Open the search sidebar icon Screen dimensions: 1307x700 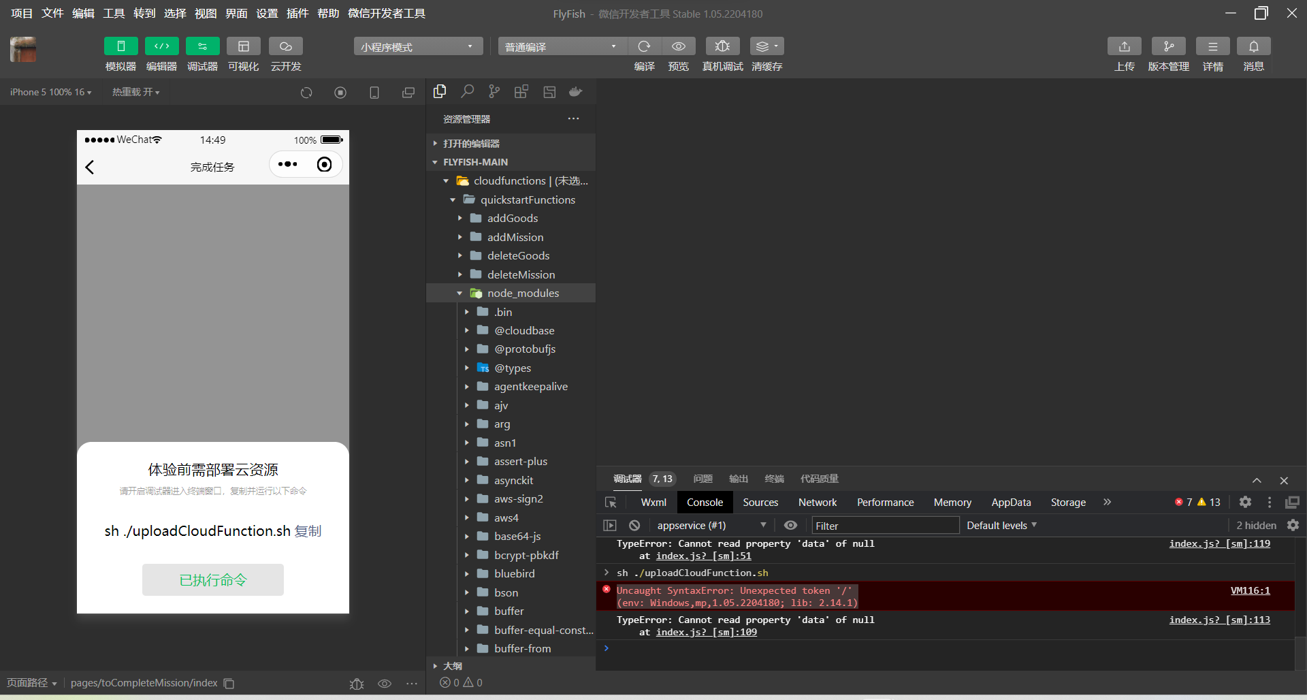coord(467,91)
